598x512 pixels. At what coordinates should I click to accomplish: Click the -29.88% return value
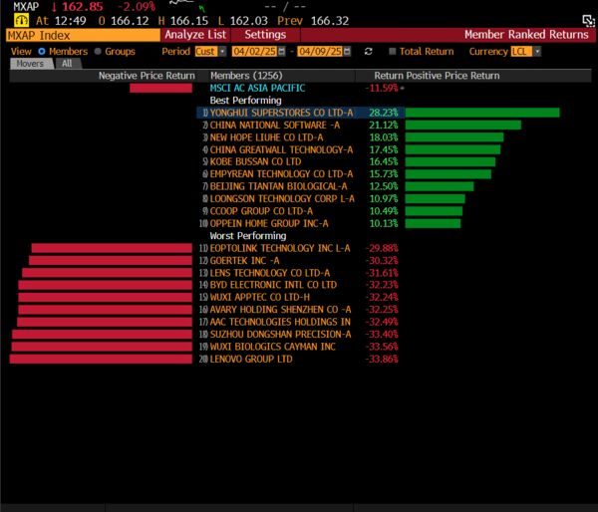pyautogui.click(x=382, y=248)
